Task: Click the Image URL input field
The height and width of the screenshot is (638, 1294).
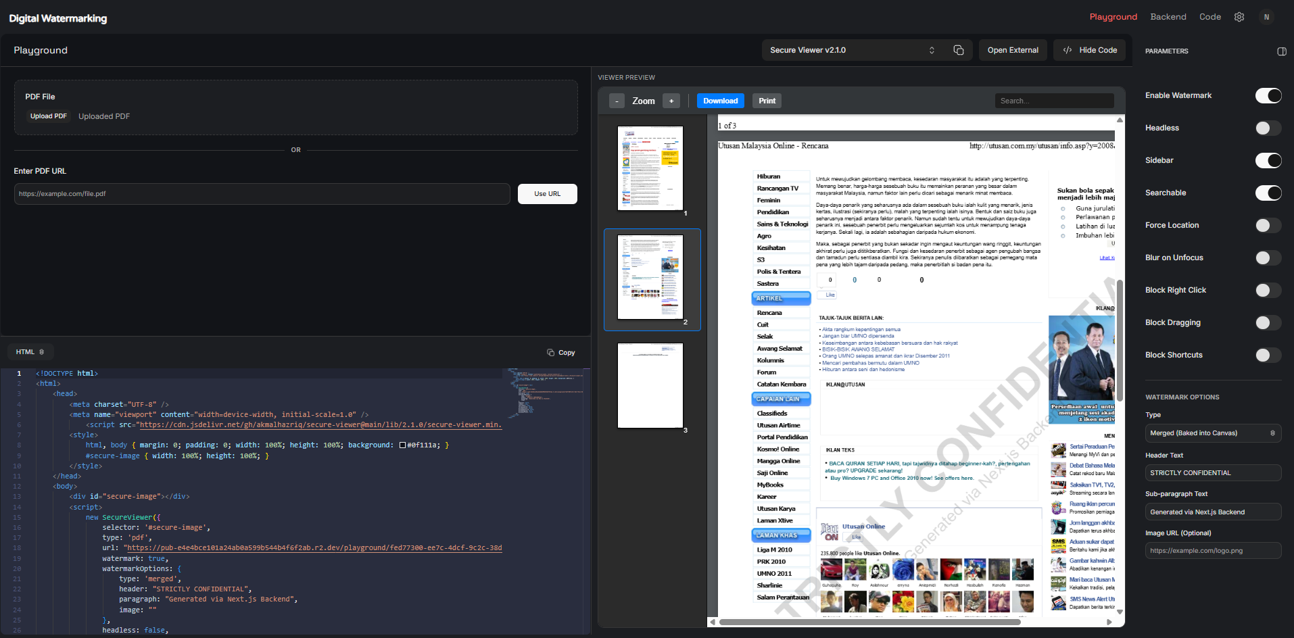Action: click(x=1213, y=551)
